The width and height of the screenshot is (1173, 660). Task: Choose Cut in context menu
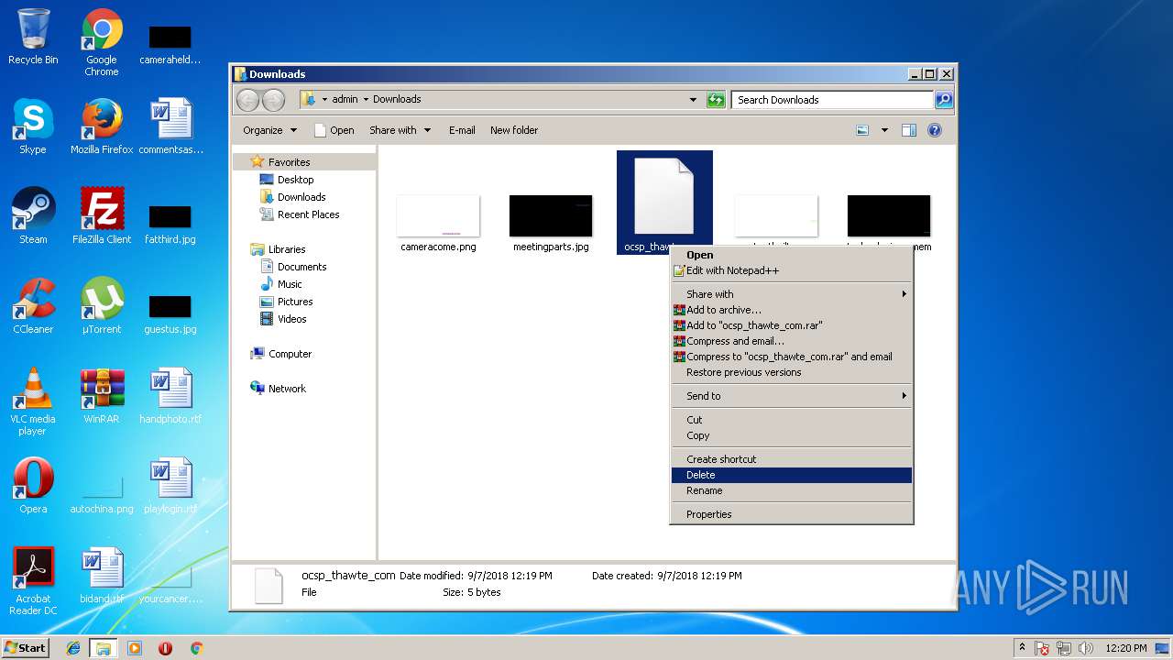(792, 420)
